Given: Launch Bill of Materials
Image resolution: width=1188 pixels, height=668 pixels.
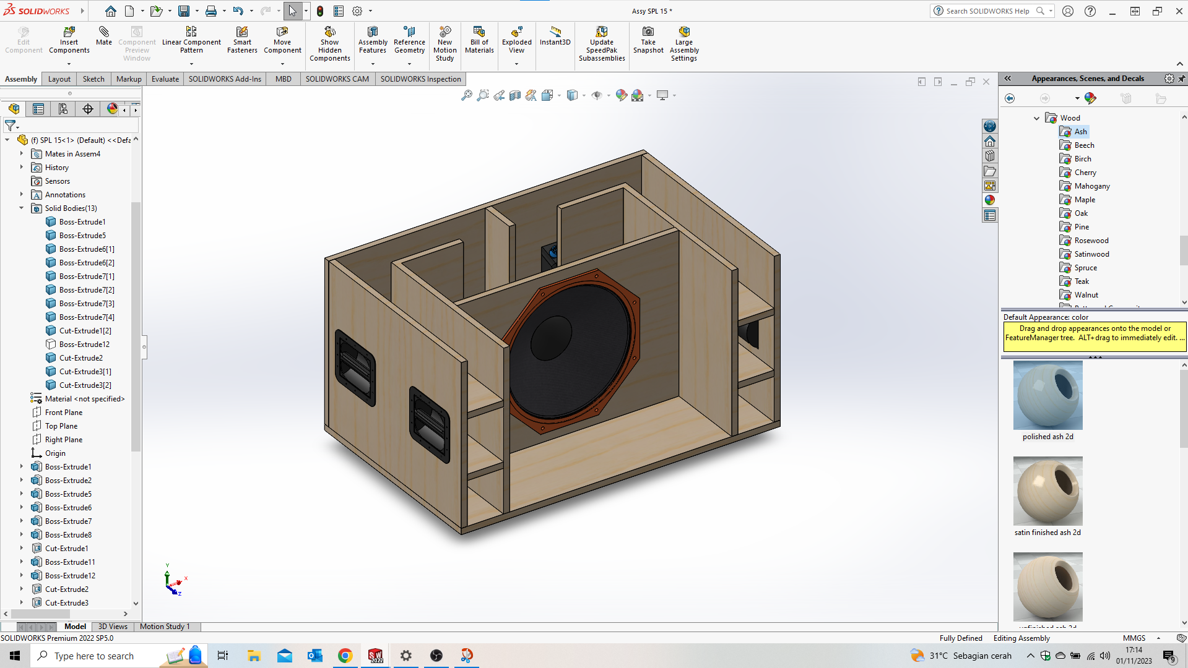Looking at the screenshot, I should pyautogui.click(x=479, y=40).
